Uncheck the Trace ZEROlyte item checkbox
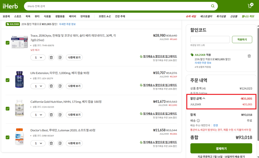 pos(7,43)
